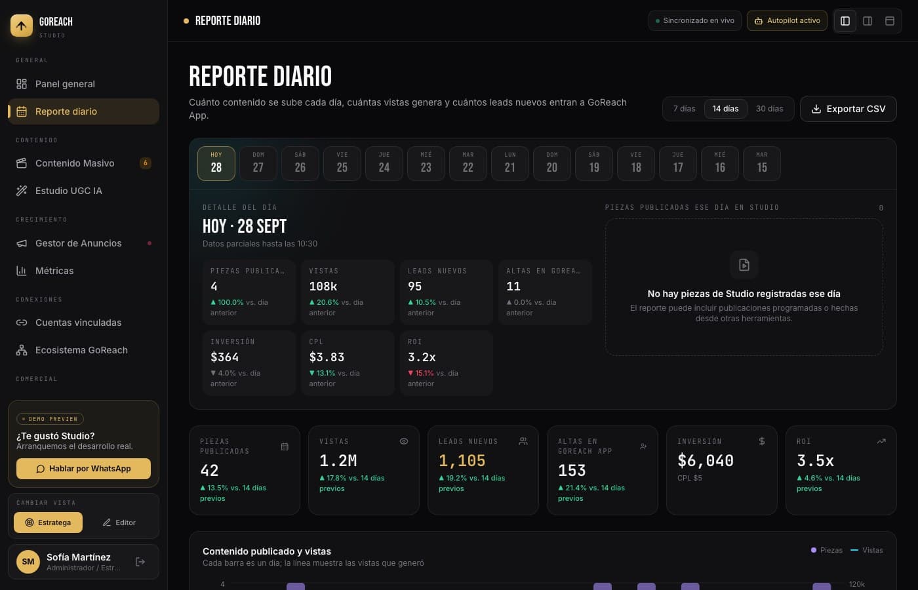Click the Cuentas vinculadas link icon

click(22, 323)
